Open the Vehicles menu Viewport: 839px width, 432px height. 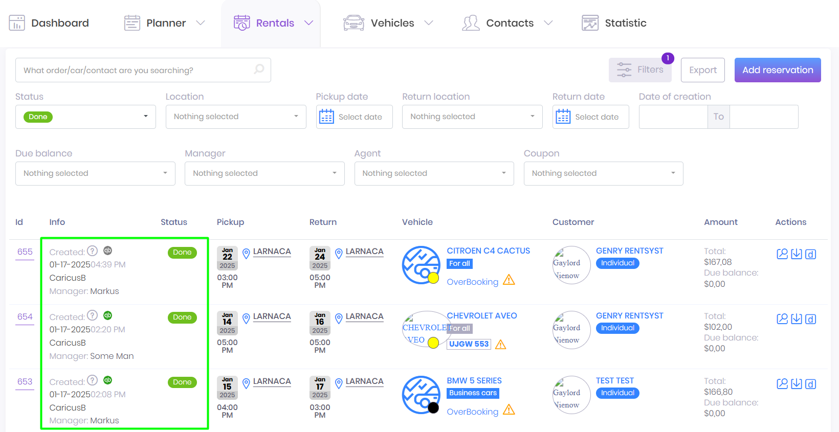tap(388, 23)
